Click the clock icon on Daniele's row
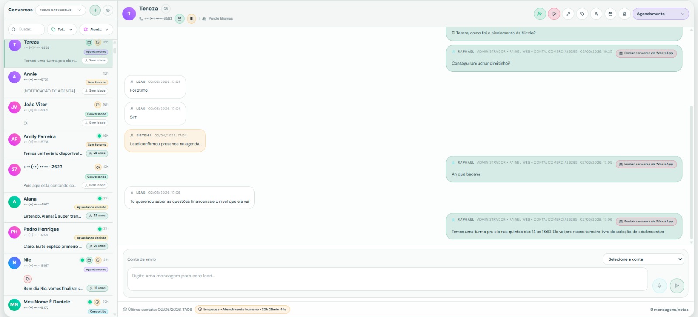 98,302
